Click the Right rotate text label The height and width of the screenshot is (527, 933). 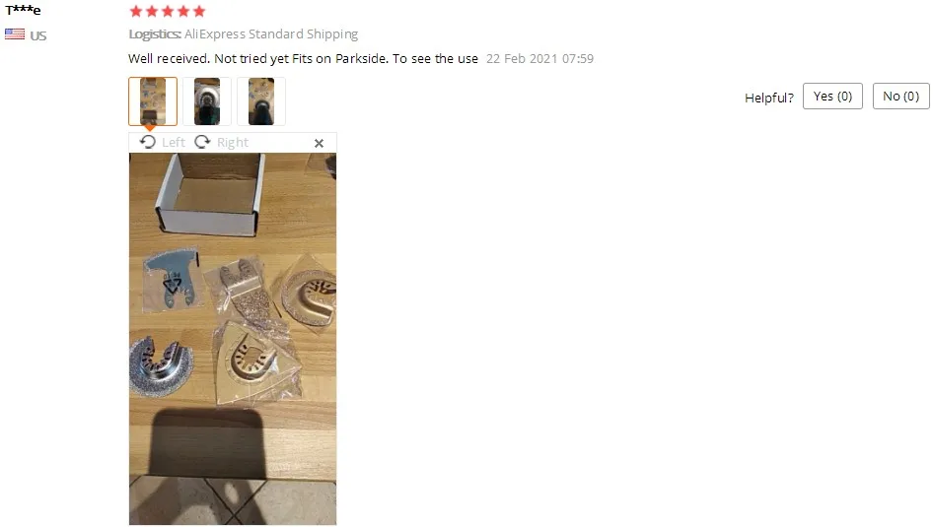233,143
